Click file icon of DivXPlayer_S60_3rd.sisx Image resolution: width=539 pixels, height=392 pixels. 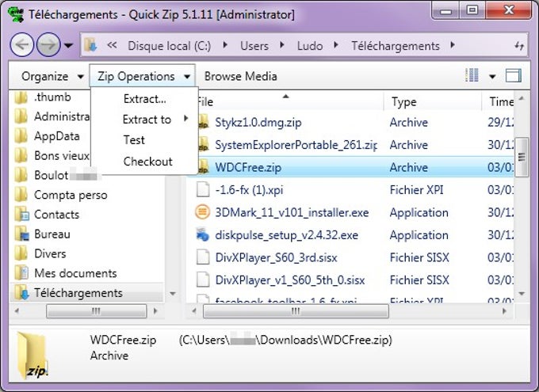(203, 257)
